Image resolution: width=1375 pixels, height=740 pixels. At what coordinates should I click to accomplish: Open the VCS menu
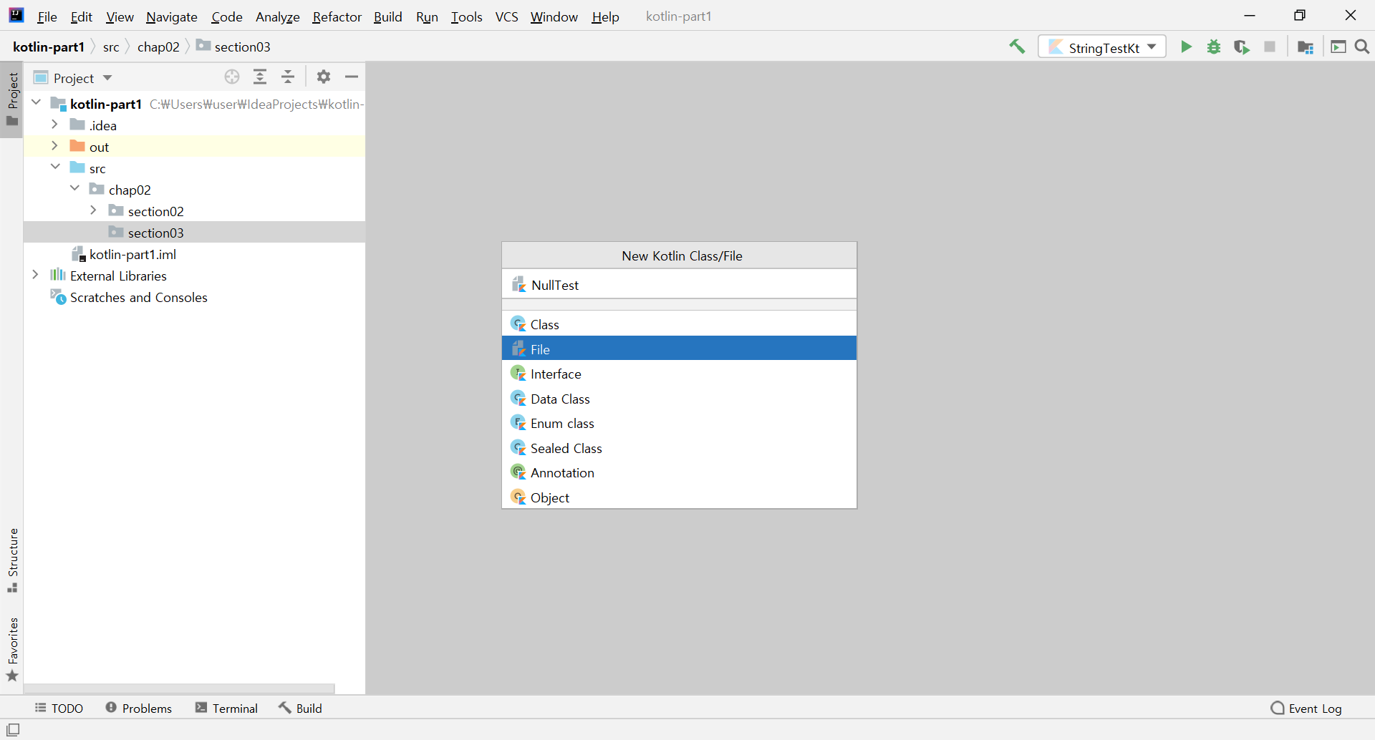pos(507,16)
